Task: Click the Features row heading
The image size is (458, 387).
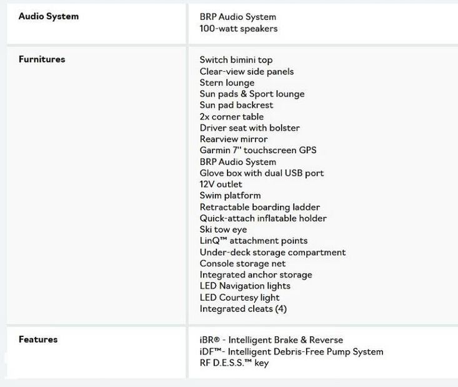Action: coord(38,339)
